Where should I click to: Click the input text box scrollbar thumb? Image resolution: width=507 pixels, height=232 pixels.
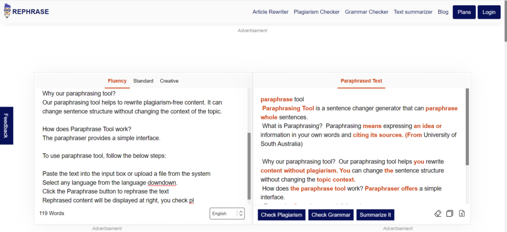click(x=249, y=166)
